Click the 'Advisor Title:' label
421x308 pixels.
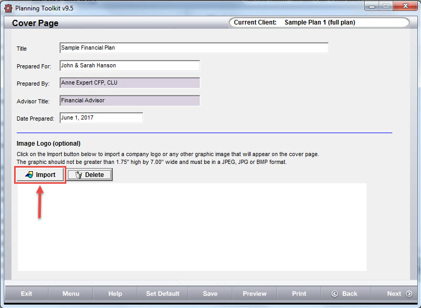click(33, 101)
